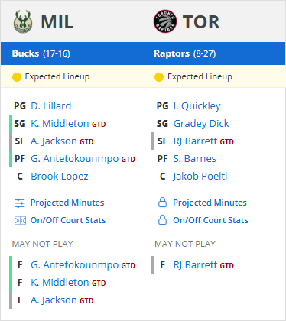Click the Bucks On/Off Court Stats court icon

[x=20, y=220]
